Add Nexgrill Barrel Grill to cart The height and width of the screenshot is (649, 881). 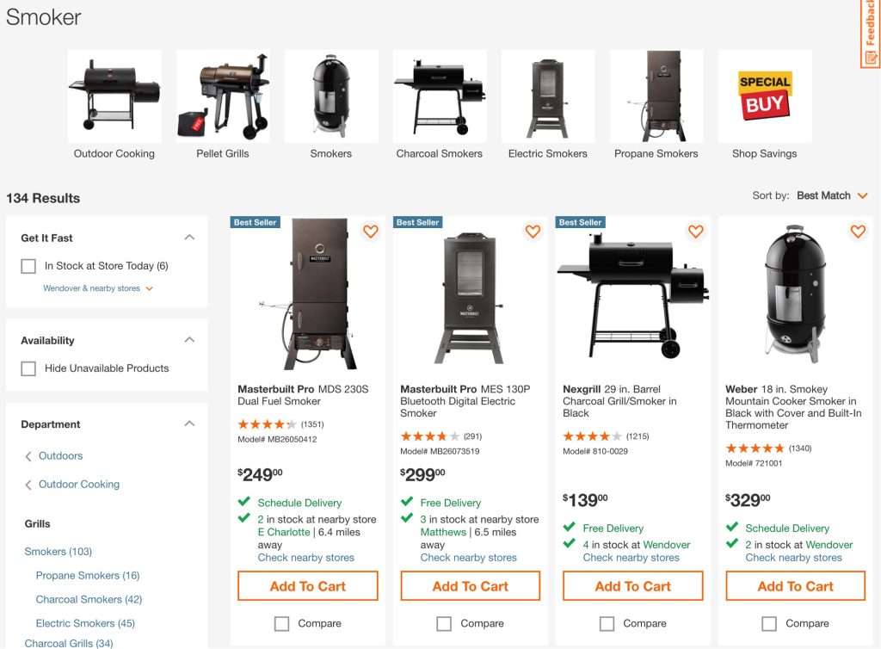click(x=633, y=586)
